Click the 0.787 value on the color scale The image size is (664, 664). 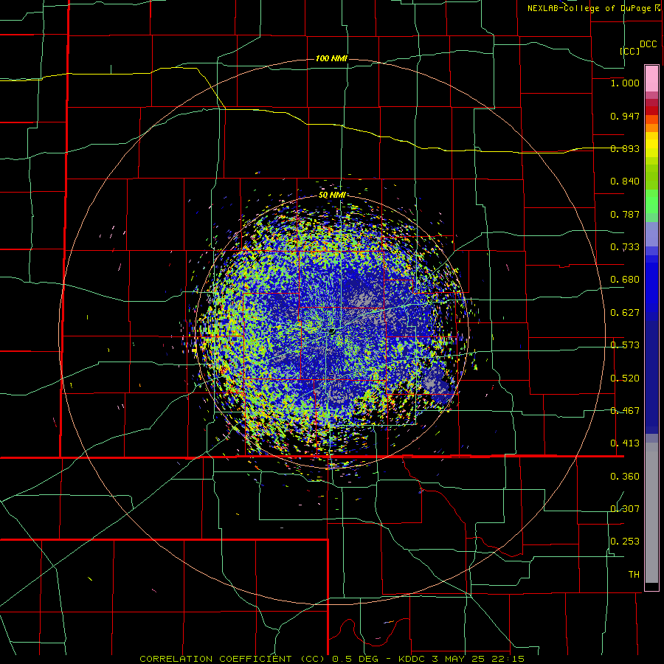[x=625, y=214]
